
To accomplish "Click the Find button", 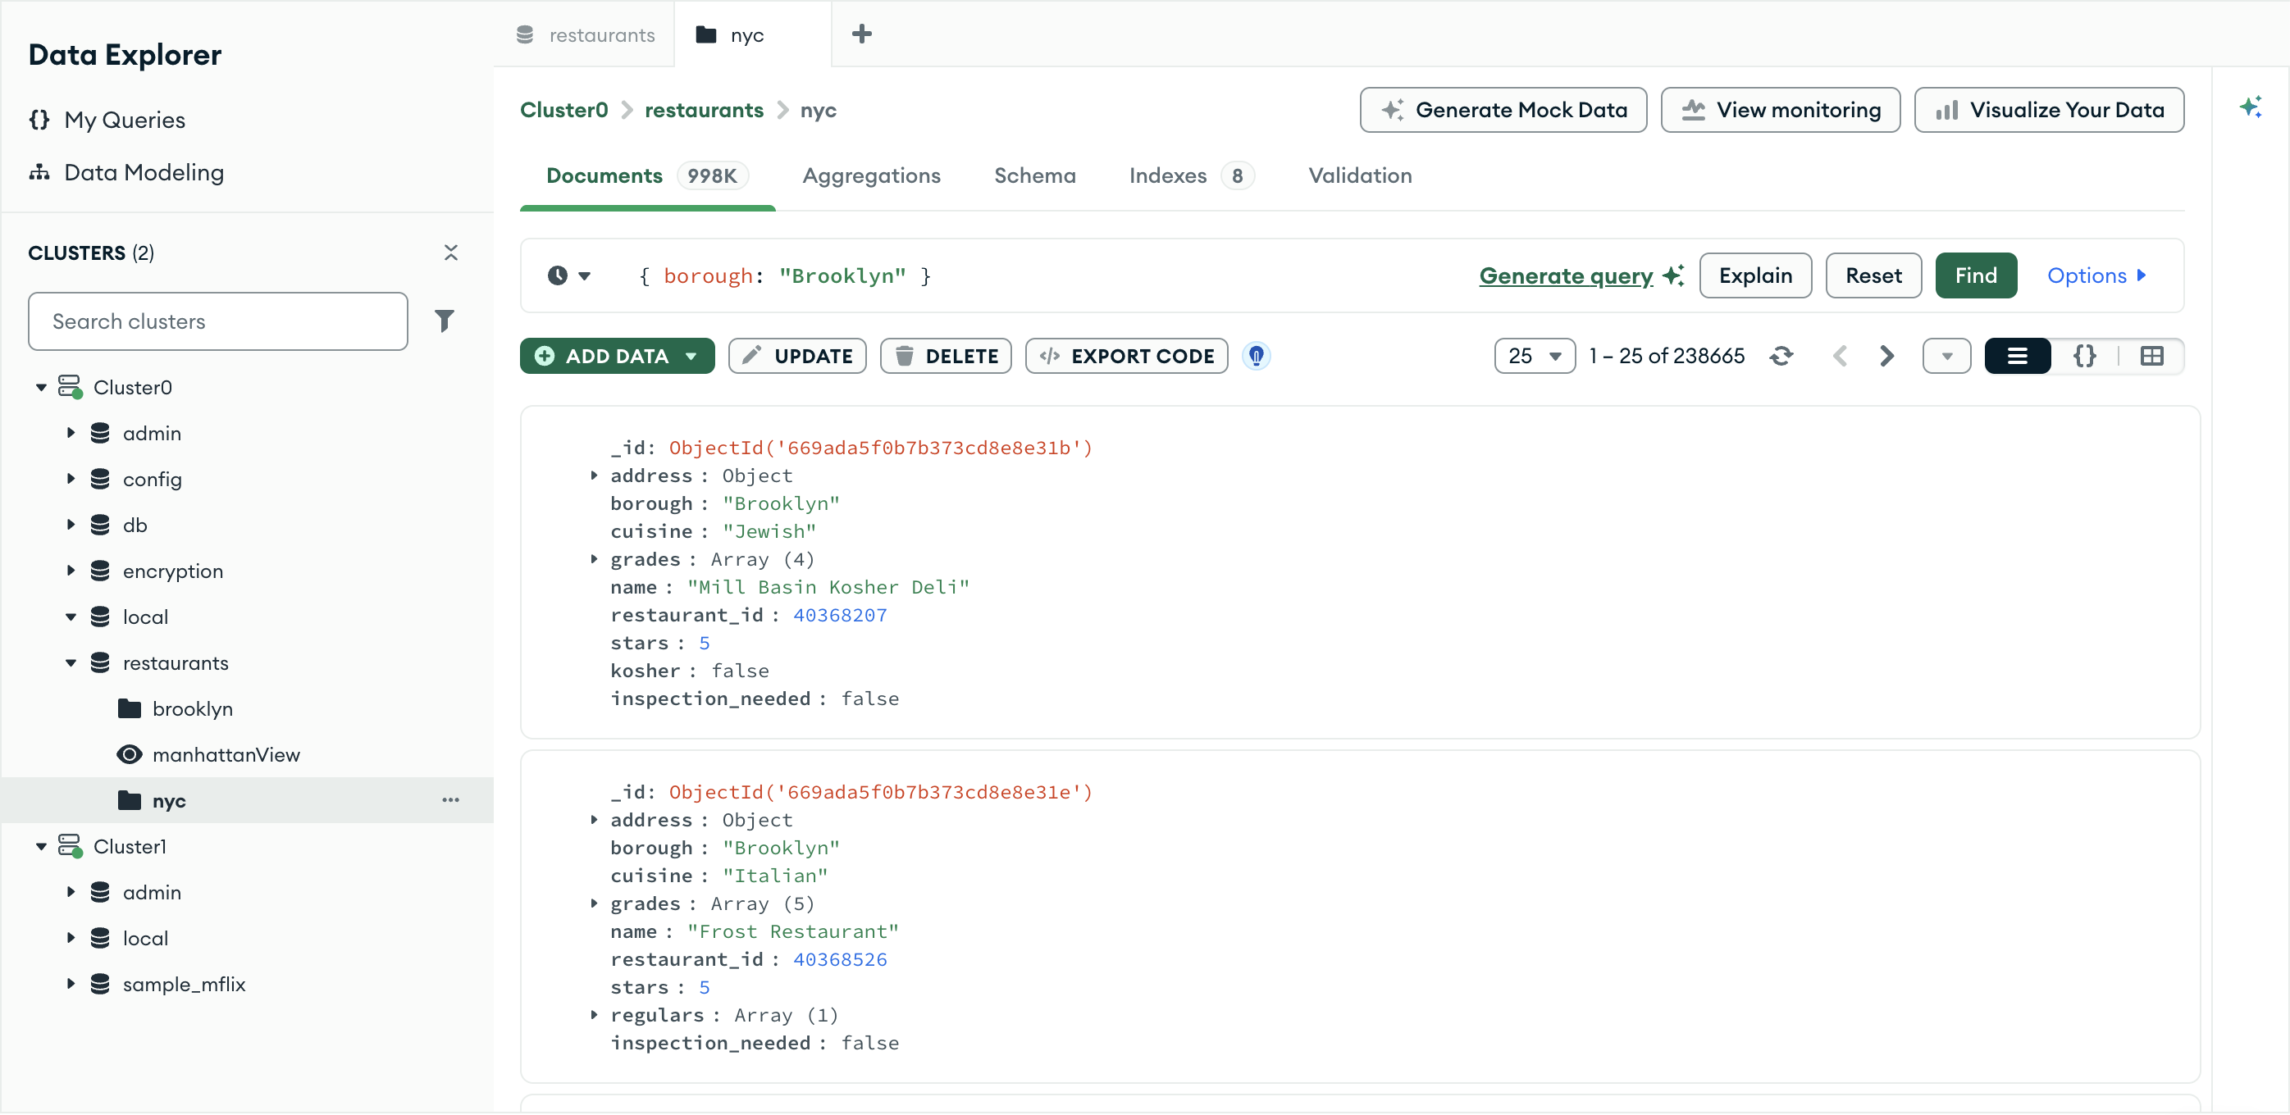I will 1975,275.
